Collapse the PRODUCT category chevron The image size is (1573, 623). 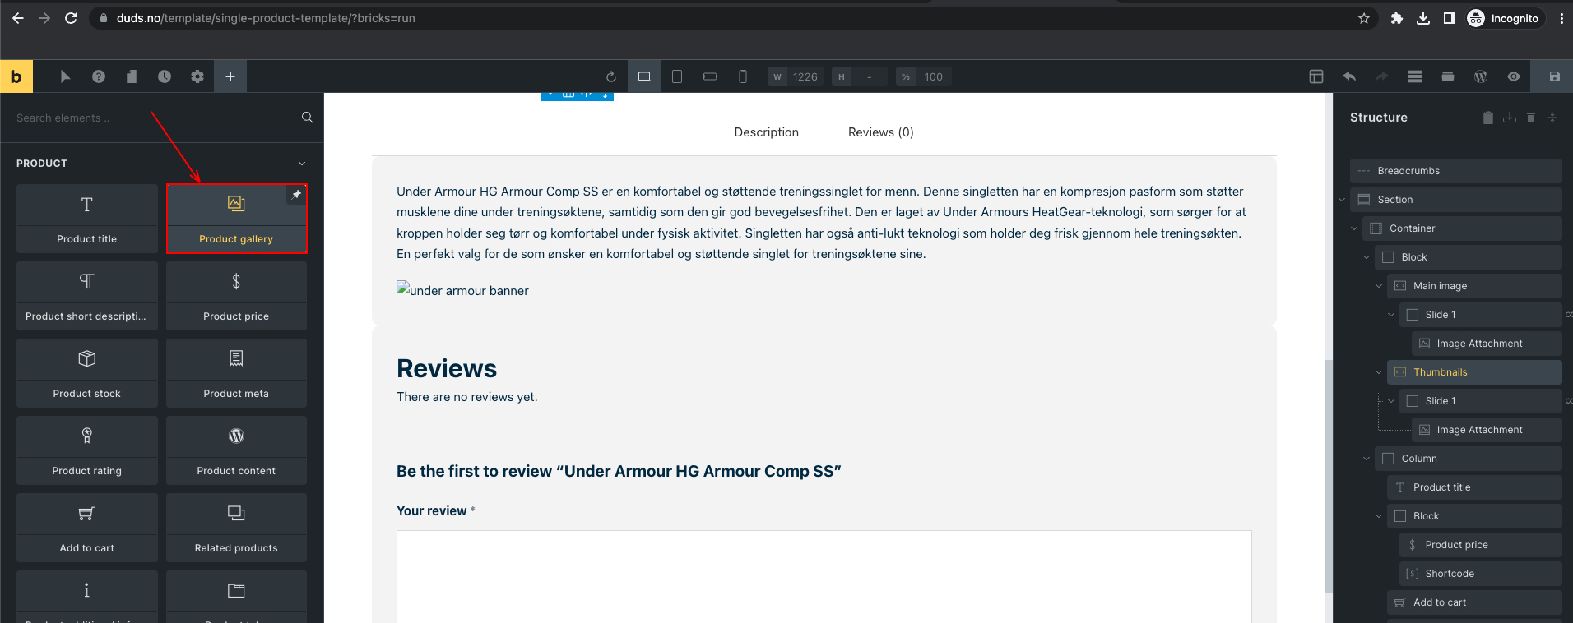coord(302,164)
